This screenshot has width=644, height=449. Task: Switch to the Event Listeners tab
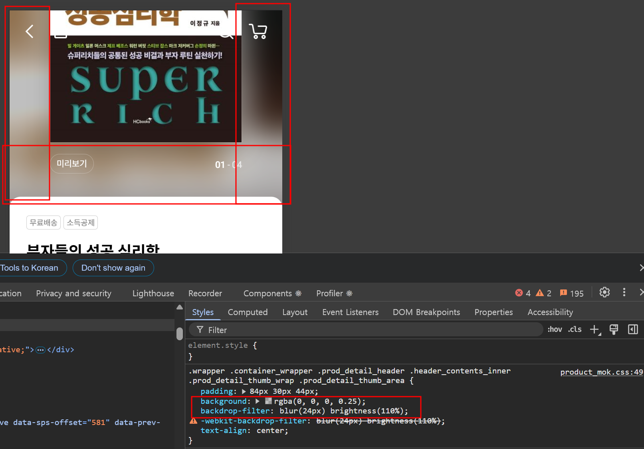click(351, 312)
